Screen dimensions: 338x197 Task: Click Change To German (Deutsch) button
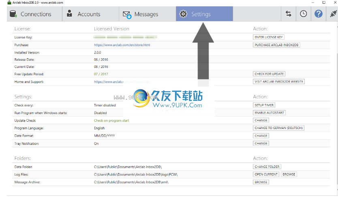[278, 128]
